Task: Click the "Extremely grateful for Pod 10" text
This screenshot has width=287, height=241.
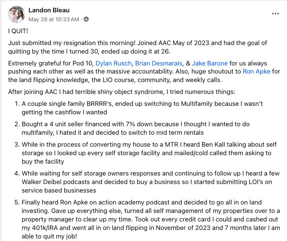Action: (51, 63)
